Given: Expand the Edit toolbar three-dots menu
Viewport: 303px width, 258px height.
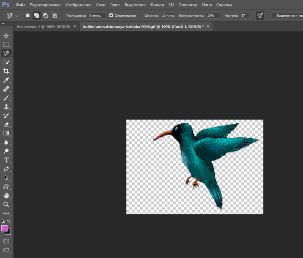Looking at the screenshot, I should pos(6,213).
